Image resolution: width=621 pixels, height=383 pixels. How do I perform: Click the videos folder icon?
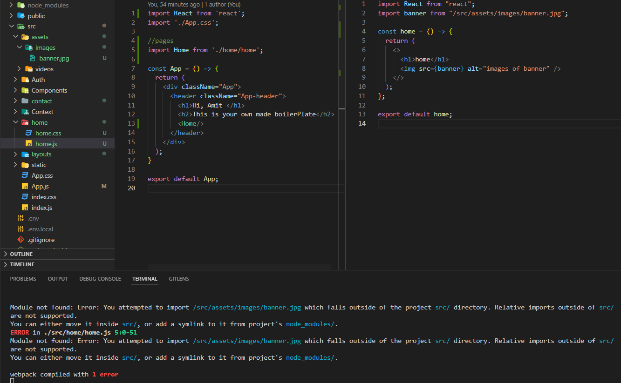28,69
